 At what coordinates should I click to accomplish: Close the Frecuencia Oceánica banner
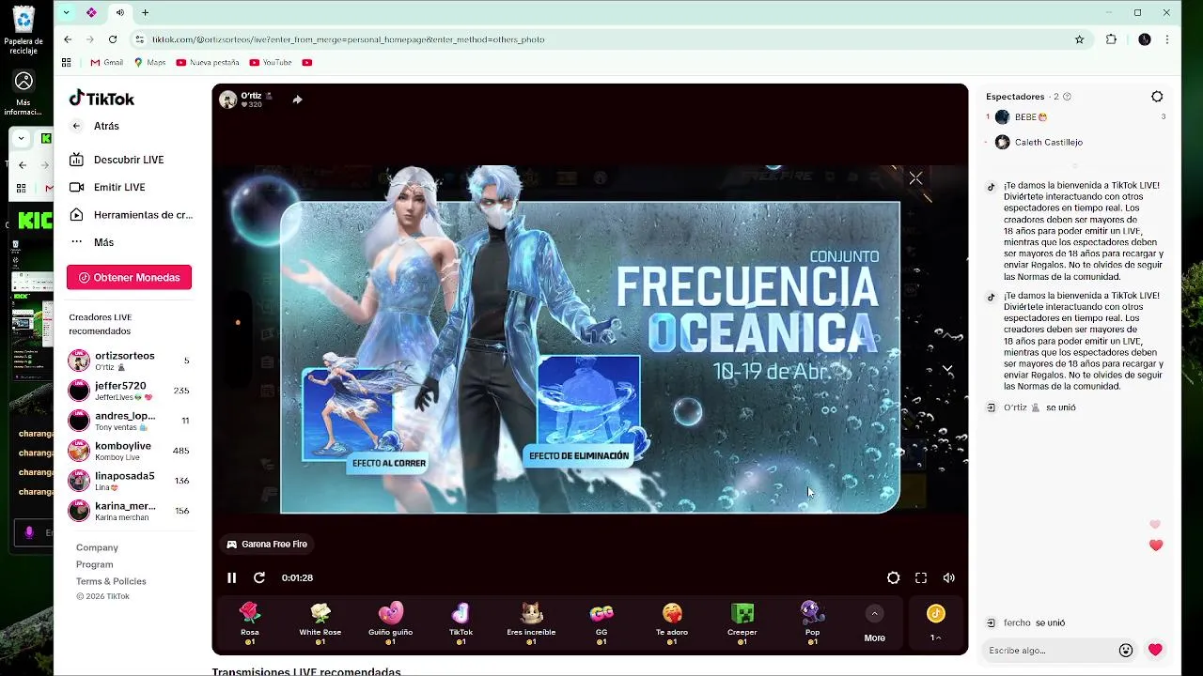tap(915, 177)
